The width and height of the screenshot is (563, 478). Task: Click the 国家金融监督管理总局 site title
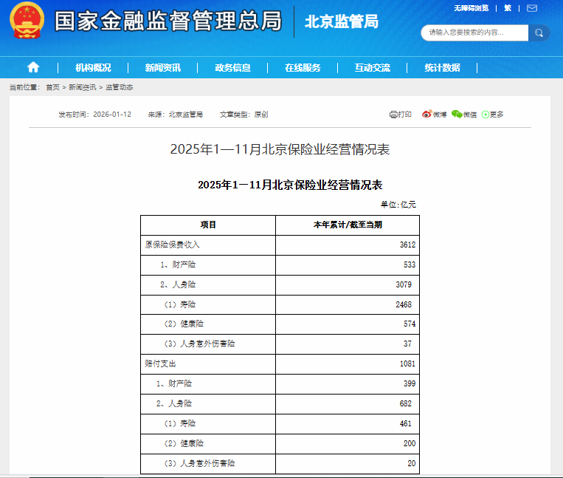[168, 21]
